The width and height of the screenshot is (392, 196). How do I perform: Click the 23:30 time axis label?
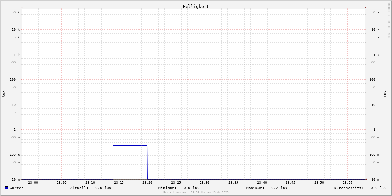[x=204, y=183]
